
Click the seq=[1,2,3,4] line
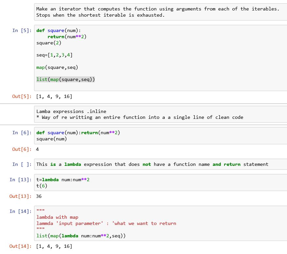52,55
